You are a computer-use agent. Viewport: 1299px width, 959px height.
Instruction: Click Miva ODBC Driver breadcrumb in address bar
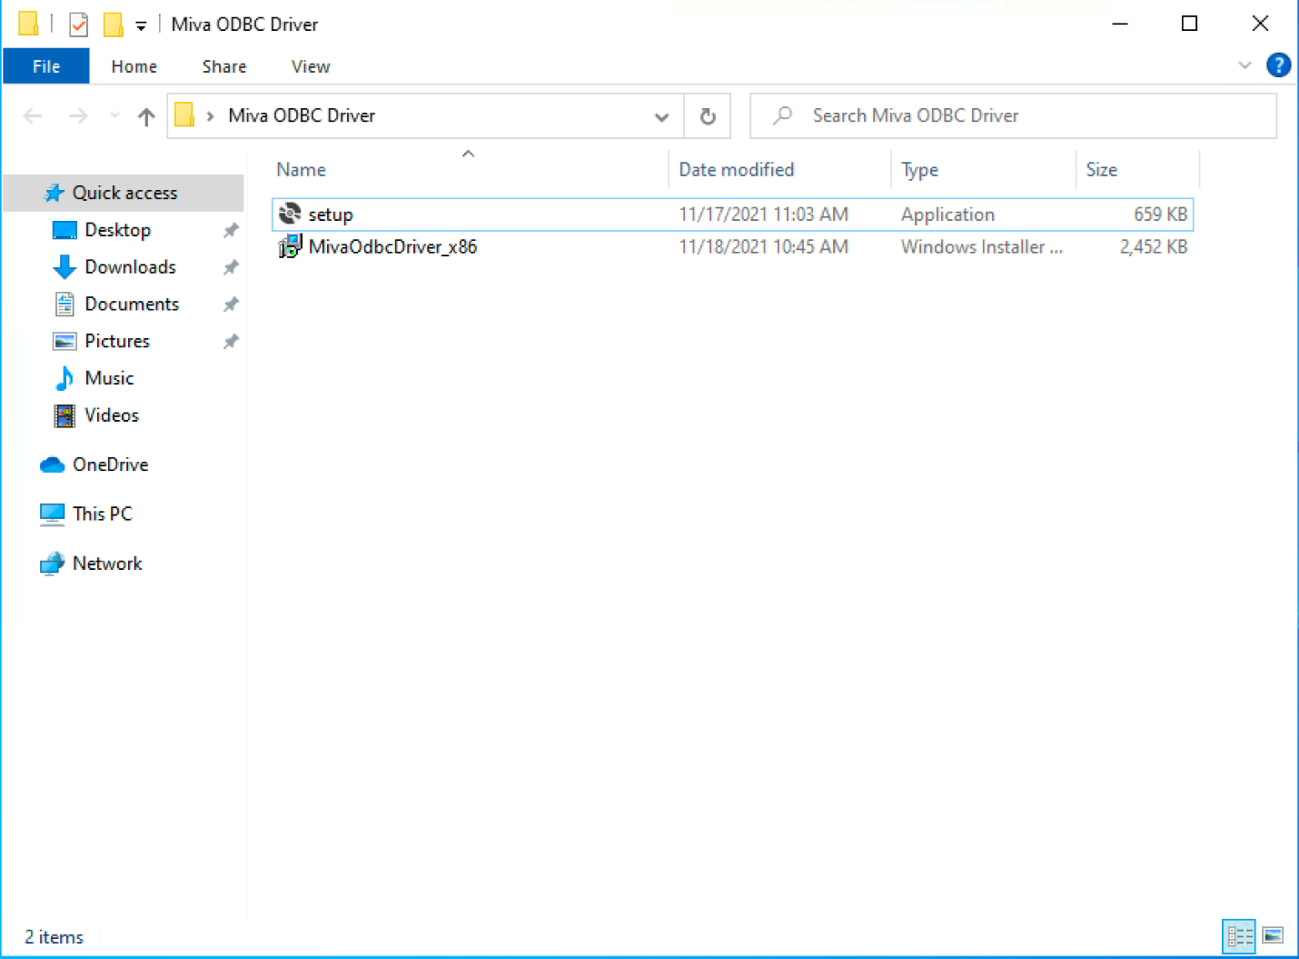point(302,116)
